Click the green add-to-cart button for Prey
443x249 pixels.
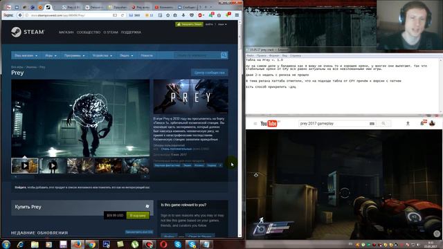pyautogui.click(x=138, y=215)
